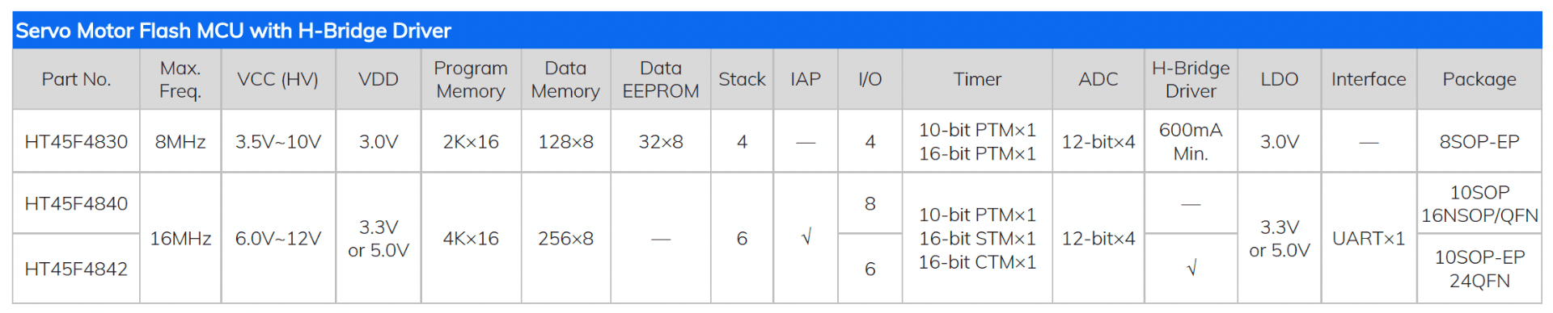Click the HT45F4842 H-Bridge Driver checkmark

click(x=1191, y=269)
